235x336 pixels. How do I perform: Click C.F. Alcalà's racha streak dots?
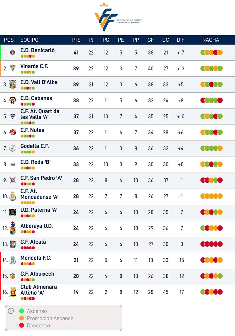(x=212, y=244)
